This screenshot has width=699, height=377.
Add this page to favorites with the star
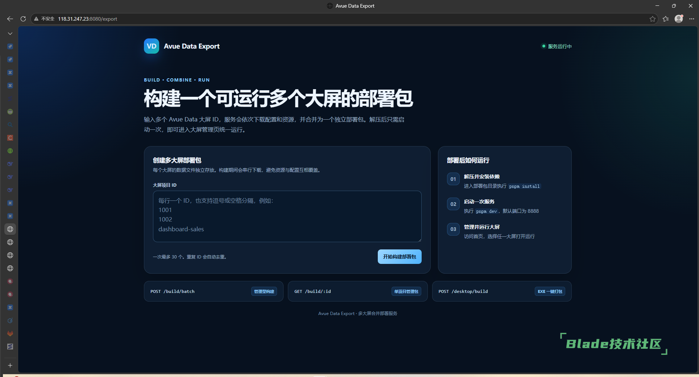click(x=653, y=19)
